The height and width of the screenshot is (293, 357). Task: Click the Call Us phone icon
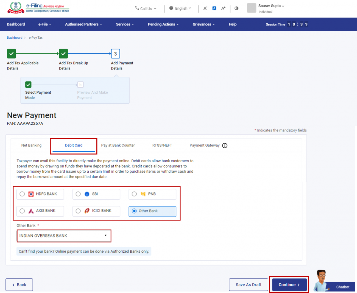click(137, 9)
